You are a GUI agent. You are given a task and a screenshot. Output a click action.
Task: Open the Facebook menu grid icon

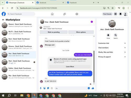(x=116, y=14)
